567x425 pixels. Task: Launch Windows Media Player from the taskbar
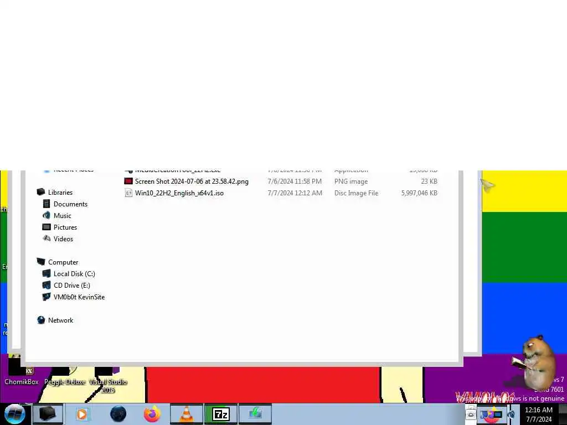click(82, 414)
